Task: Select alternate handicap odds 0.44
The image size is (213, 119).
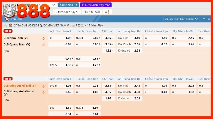Action: click(x=61, y=59)
